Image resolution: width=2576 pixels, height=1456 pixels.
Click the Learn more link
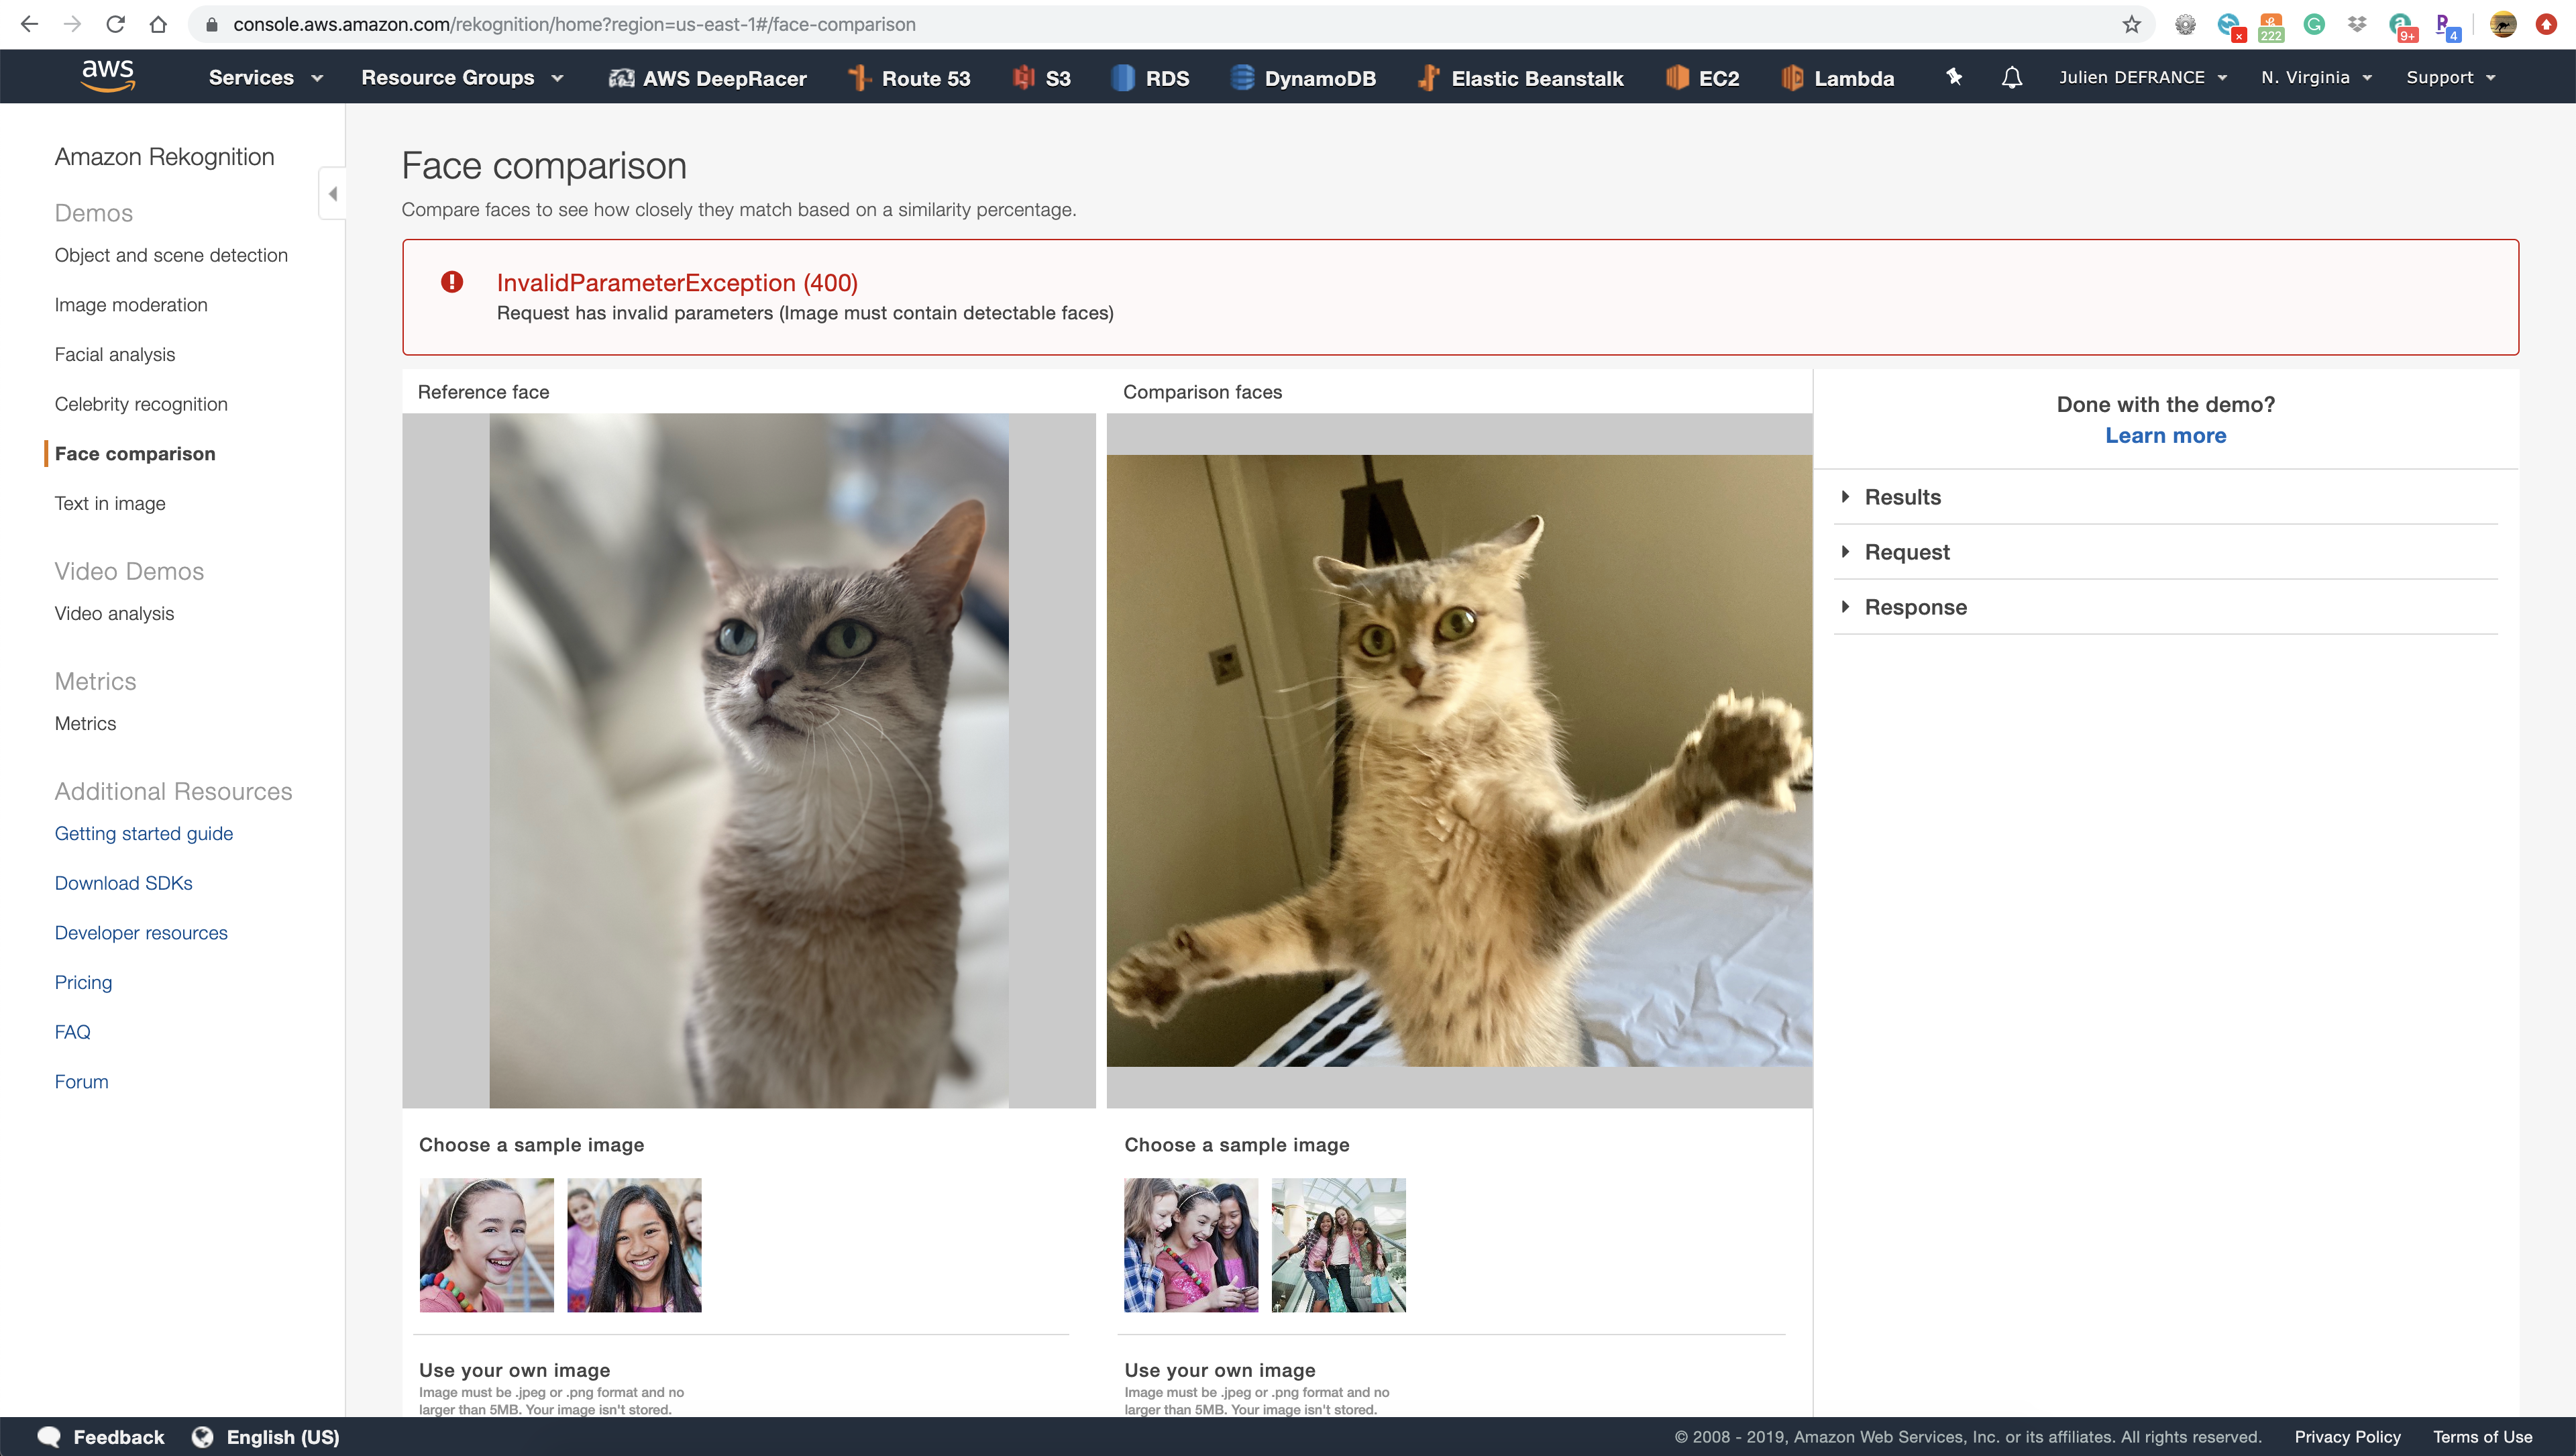tap(2165, 435)
